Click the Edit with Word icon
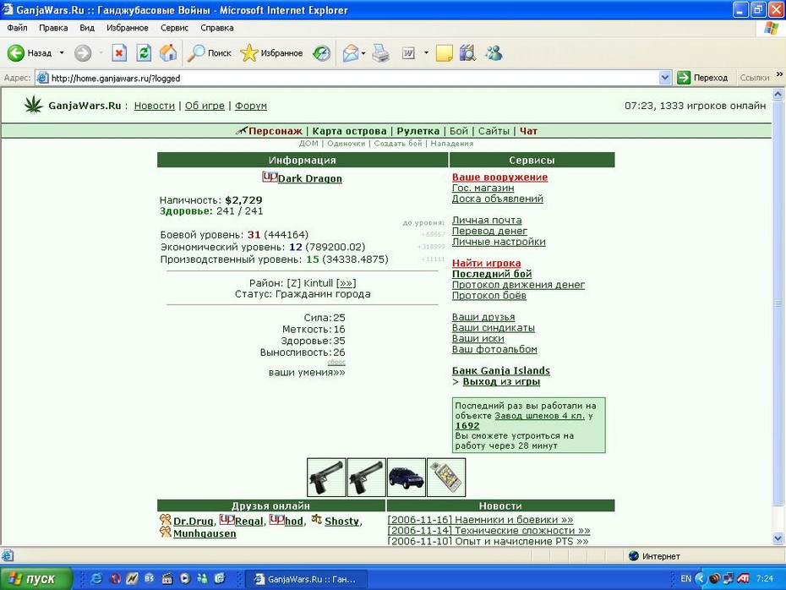This screenshot has height=590, width=786. (x=408, y=52)
